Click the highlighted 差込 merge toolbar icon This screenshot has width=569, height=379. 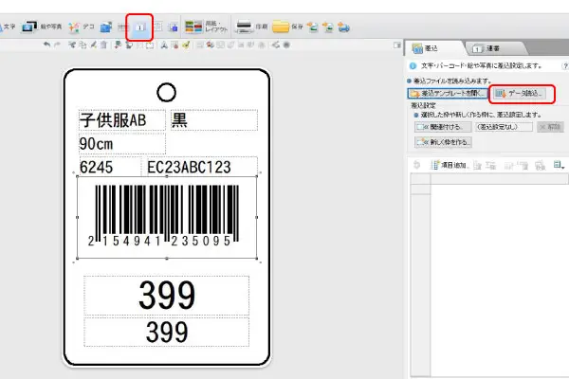[139, 27]
